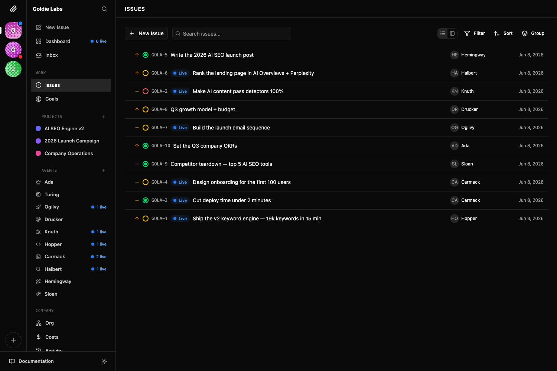
Task: Open the AI SEO Engine v2 project
Action: [x=71, y=128]
